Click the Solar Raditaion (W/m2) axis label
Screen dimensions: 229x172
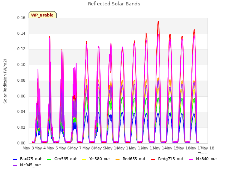coord(5,81)
